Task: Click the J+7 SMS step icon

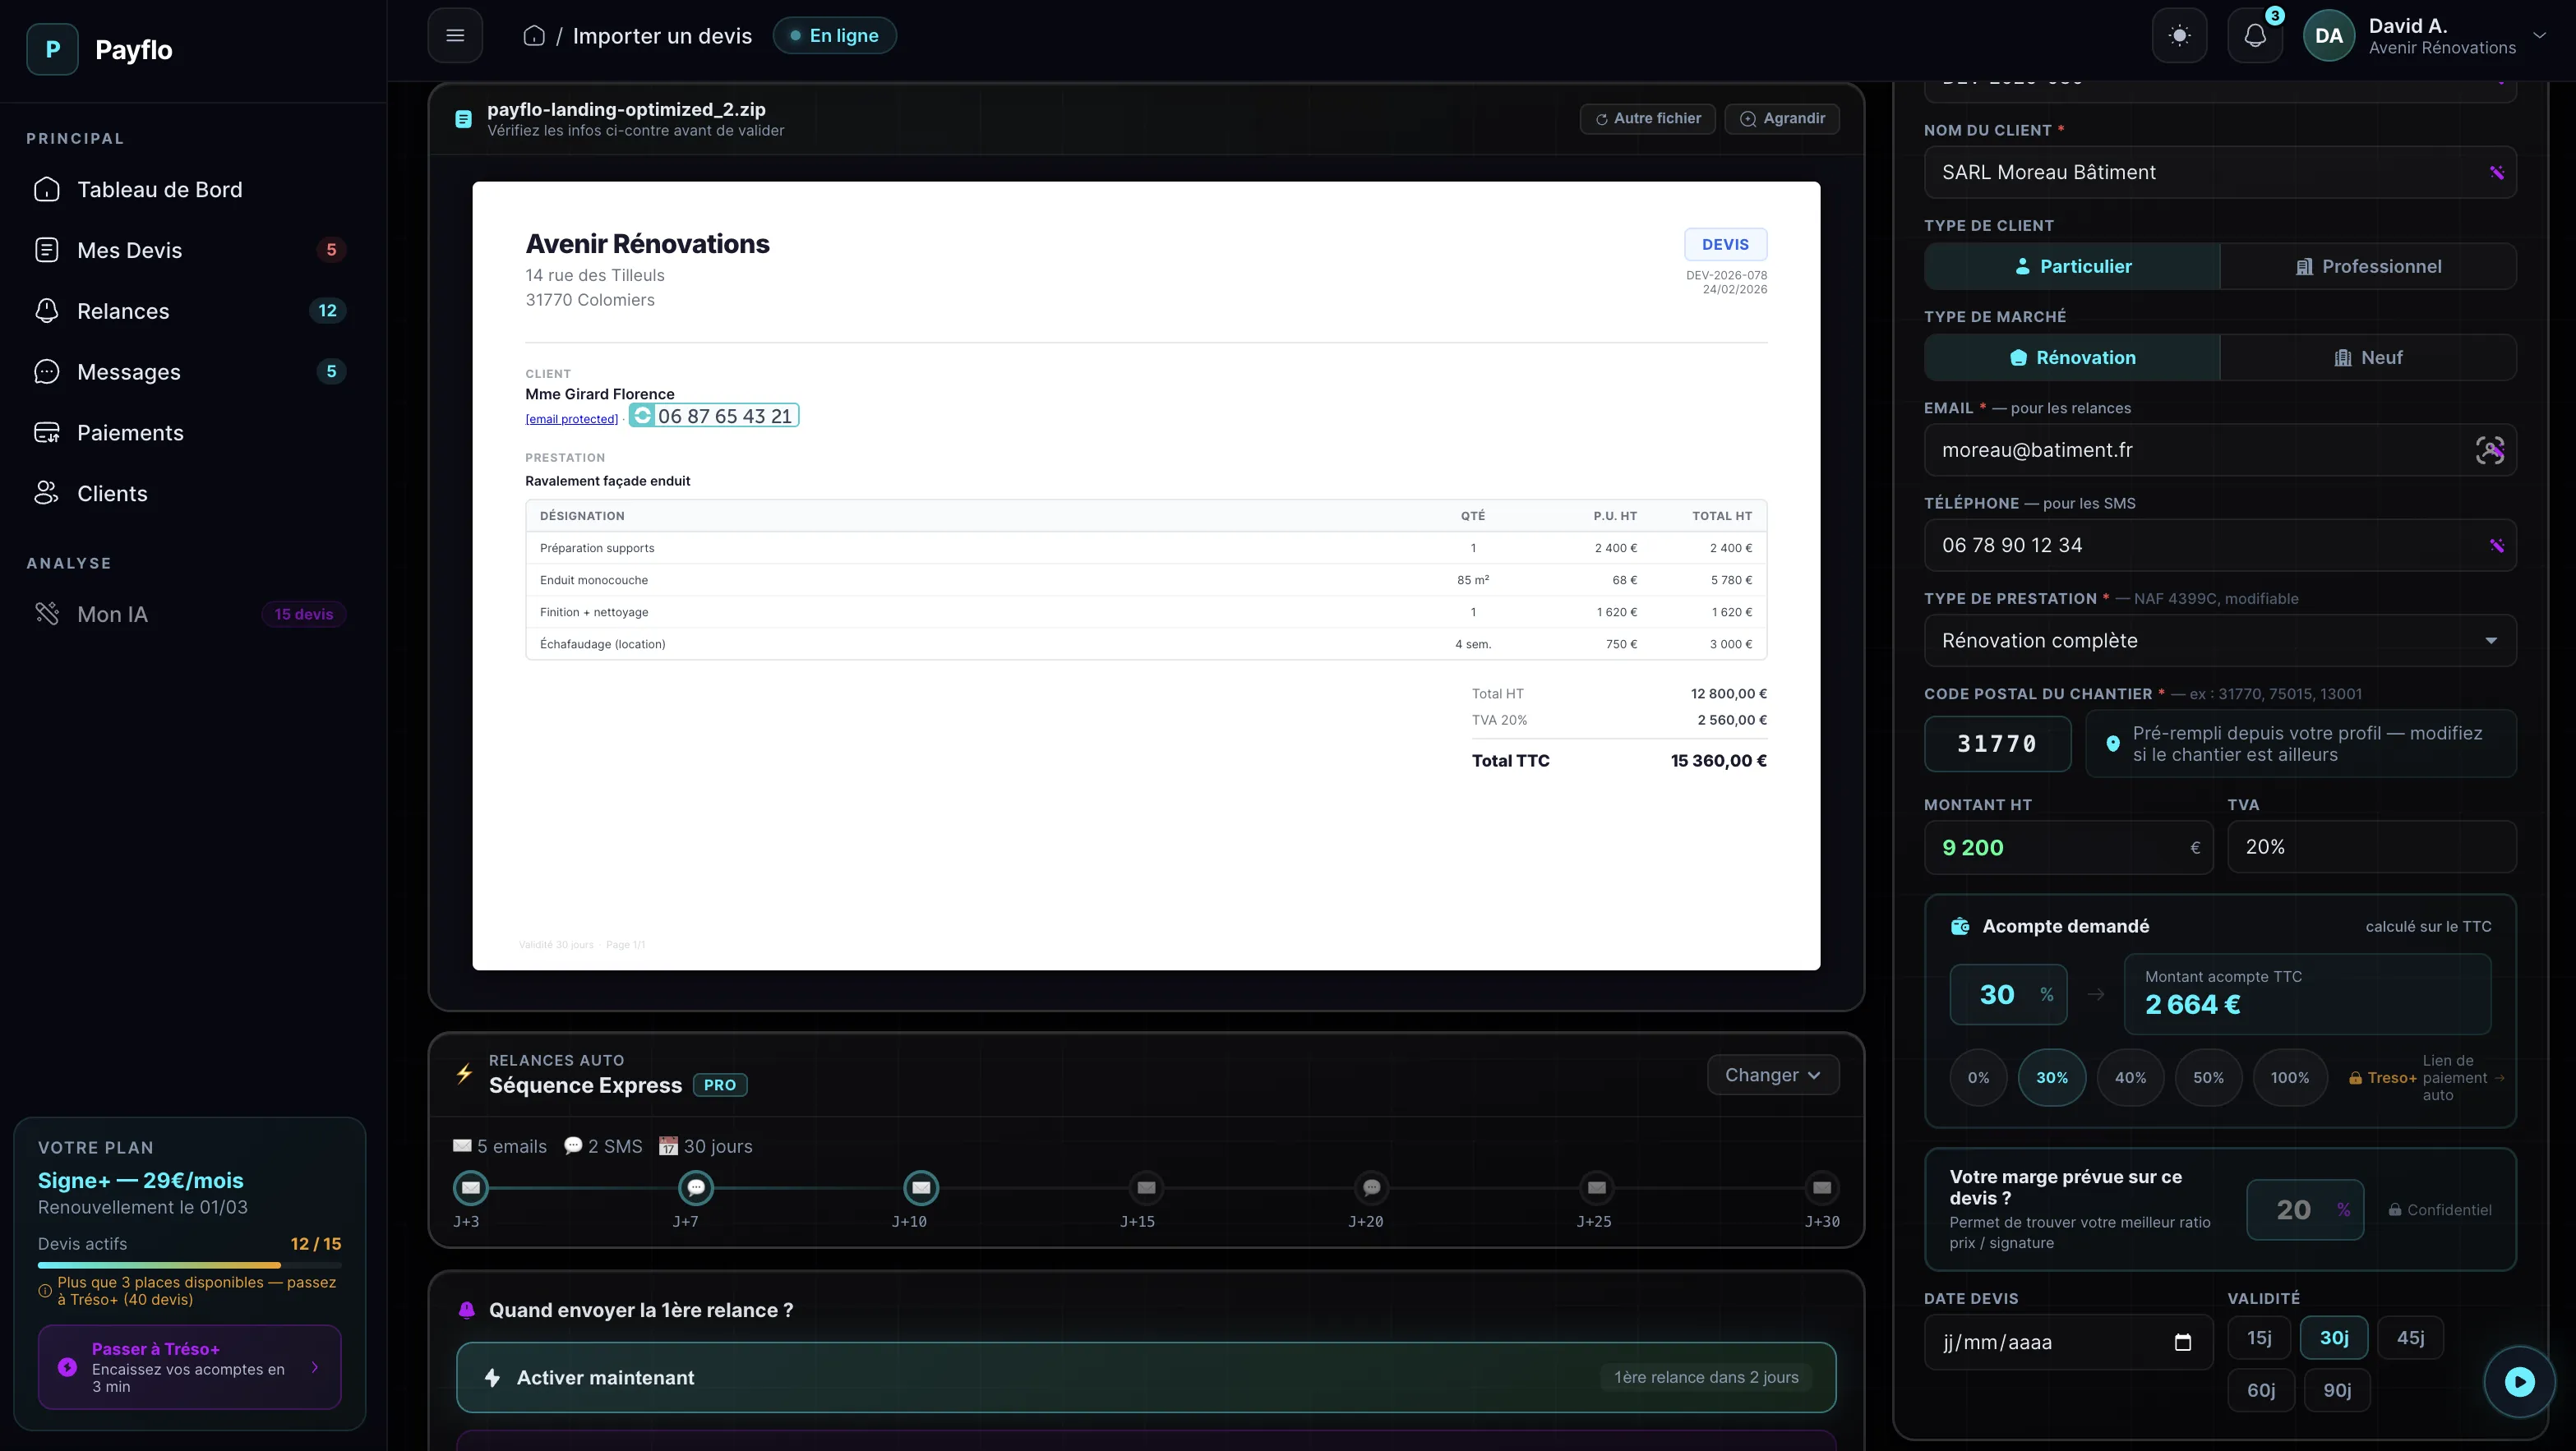Action: point(695,1188)
